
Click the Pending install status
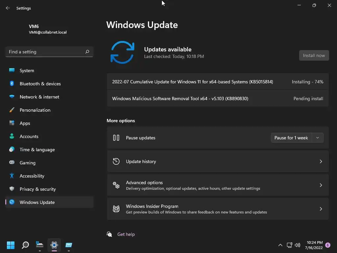308,98
